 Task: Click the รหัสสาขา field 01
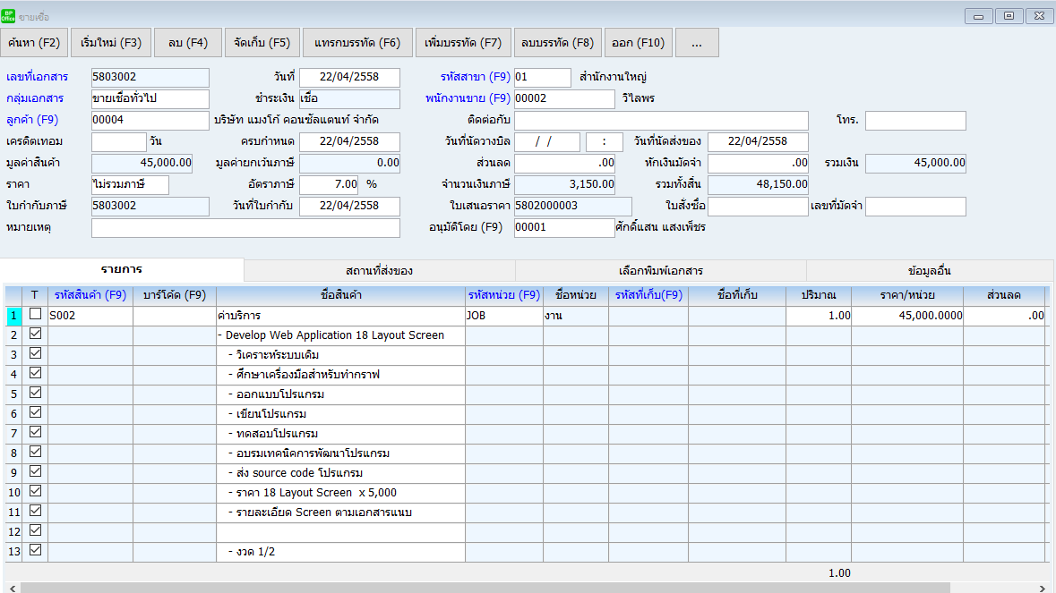pos(542,77)
